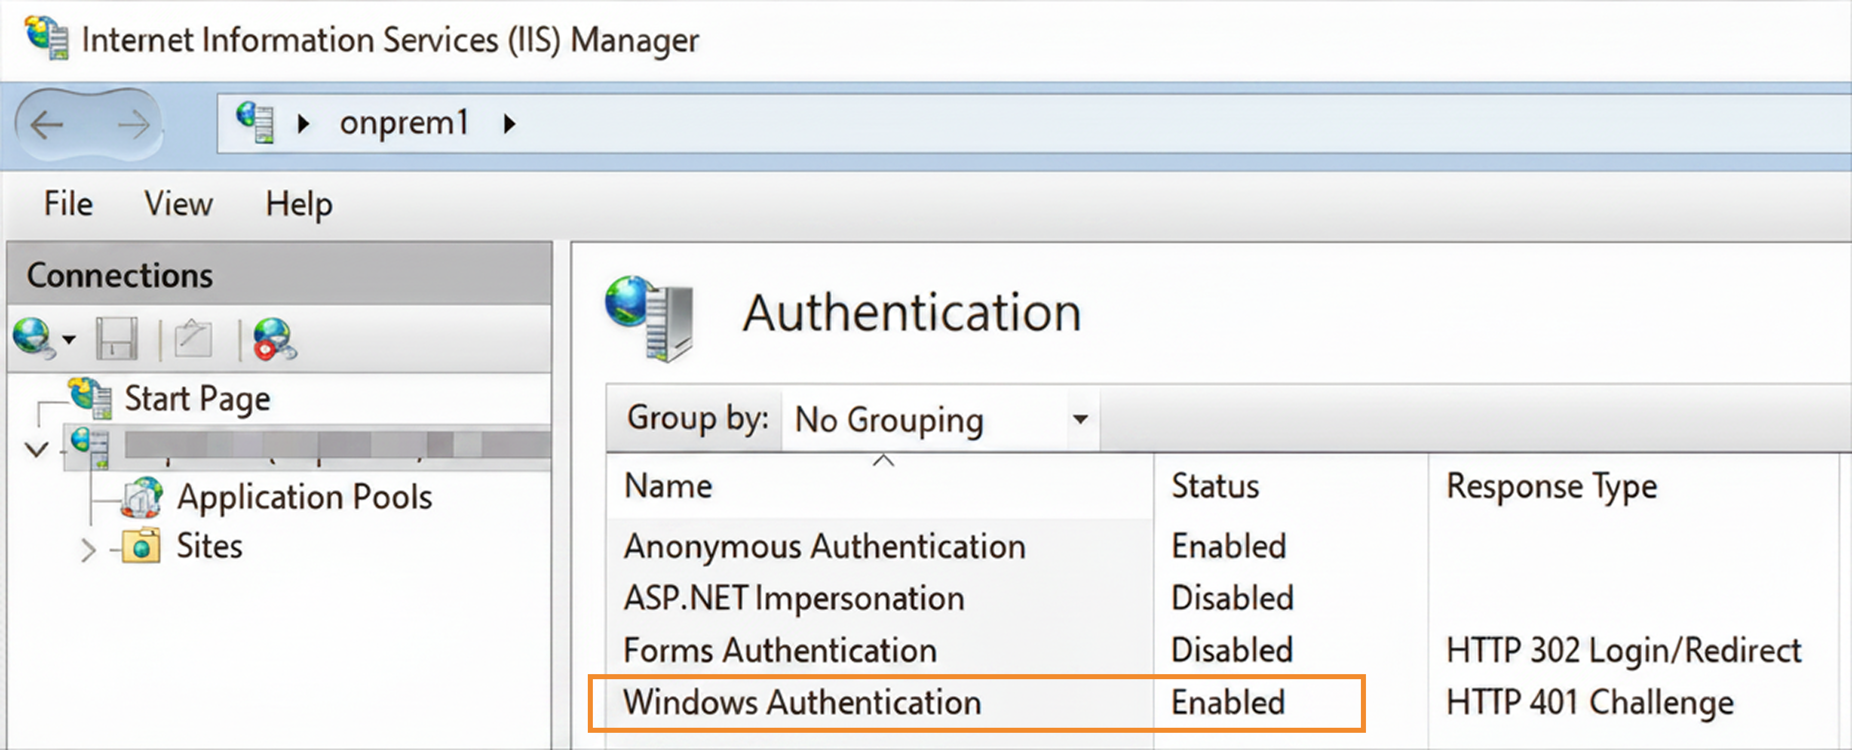The width and height of the screenshot is (1852, 750).
Task: Select onprem1 in the address breadcrumb
Action: pos(404,123)
